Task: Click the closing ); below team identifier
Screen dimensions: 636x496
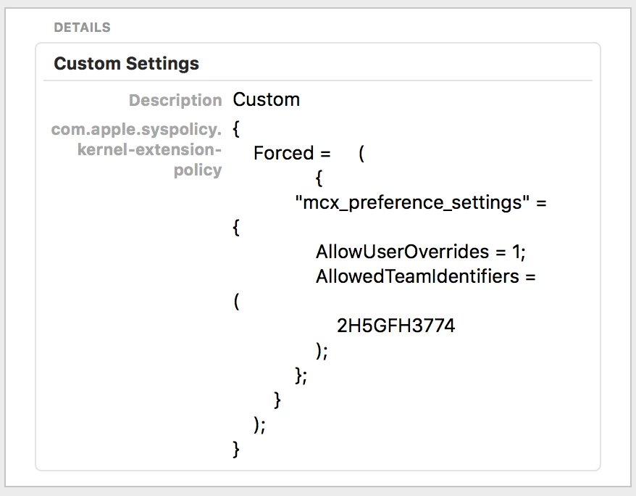Action: point(322,351)
